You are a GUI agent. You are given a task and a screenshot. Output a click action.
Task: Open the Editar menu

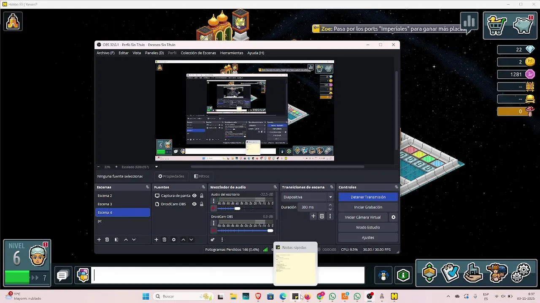(x=124, y=53)
